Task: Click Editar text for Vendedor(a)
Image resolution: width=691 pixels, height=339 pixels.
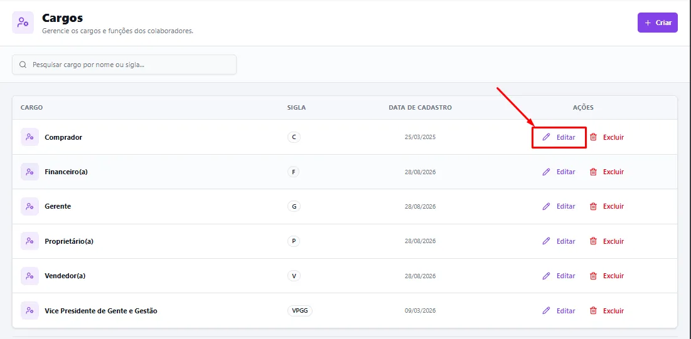Action: [566, 276]
